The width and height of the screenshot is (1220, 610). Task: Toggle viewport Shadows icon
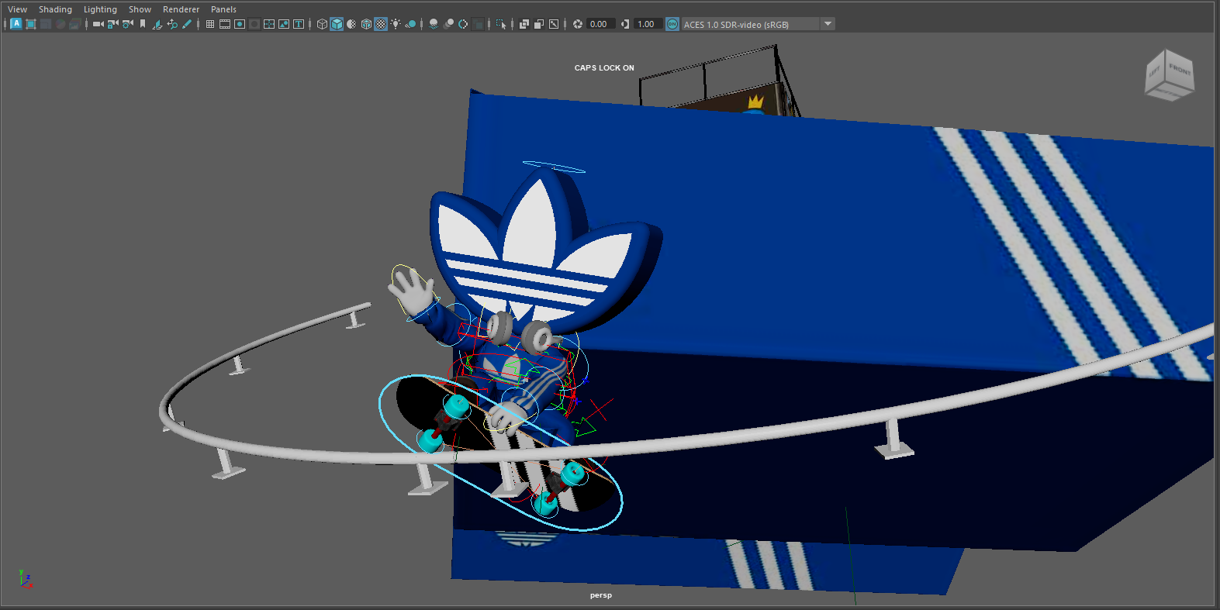click(410, 24)
